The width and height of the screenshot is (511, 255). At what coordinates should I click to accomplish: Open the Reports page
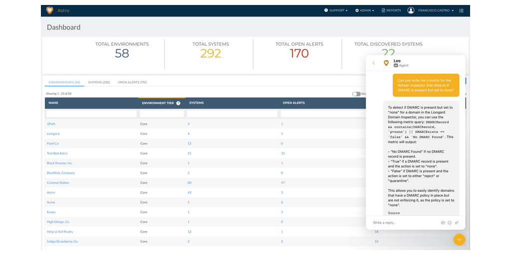[391, 10]
